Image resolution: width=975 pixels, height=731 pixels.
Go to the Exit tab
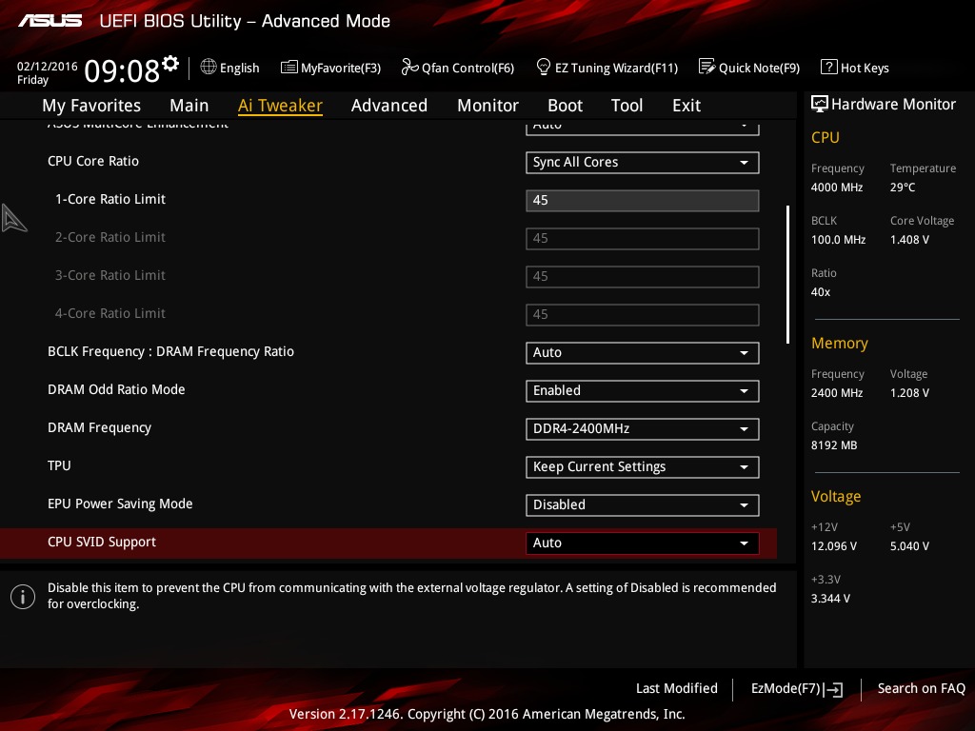pos(686,106)
